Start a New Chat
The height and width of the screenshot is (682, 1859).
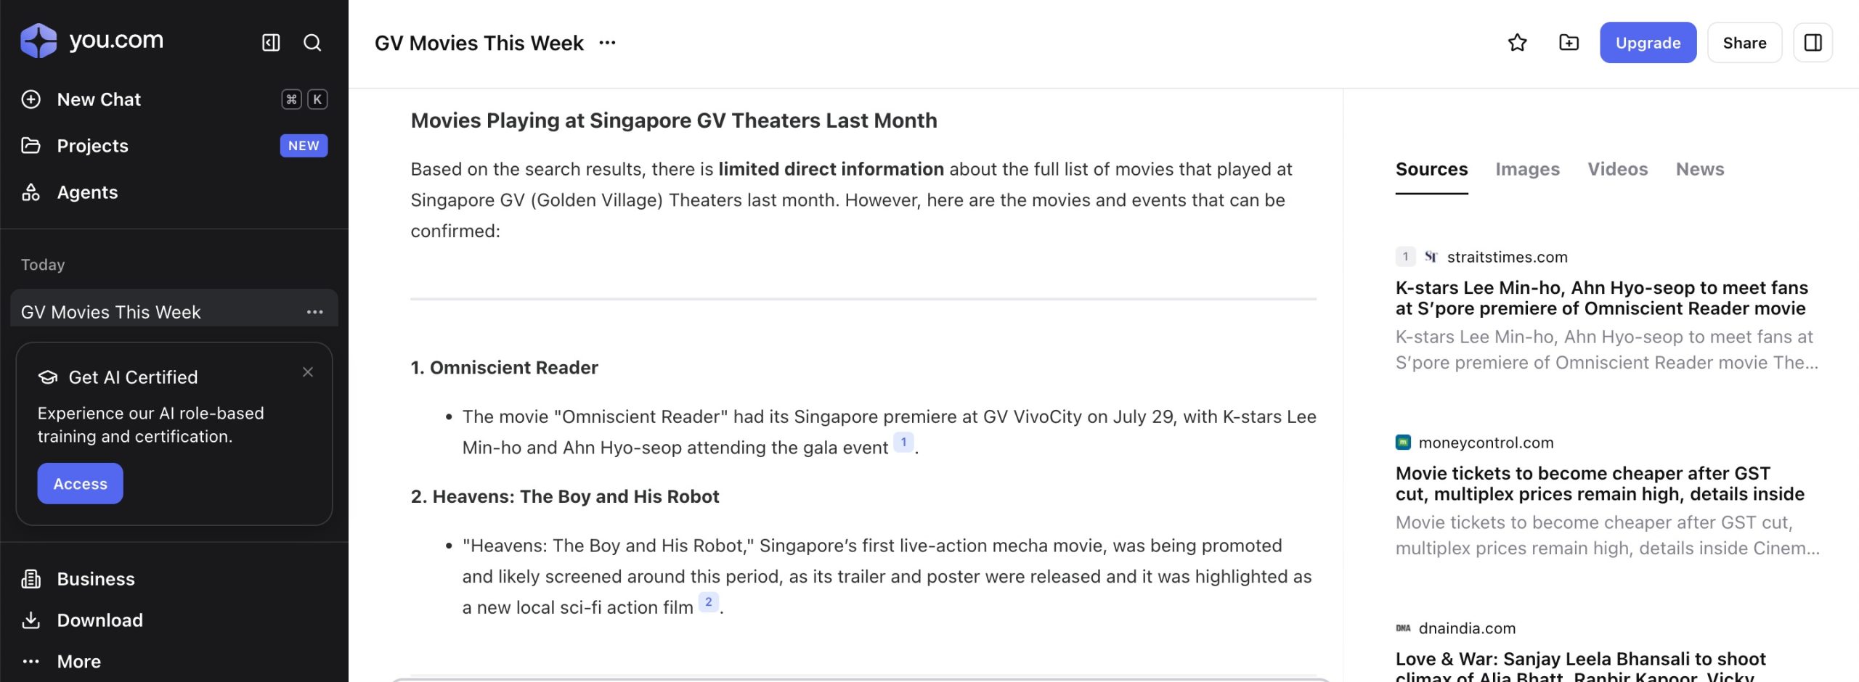coord(99,99)
